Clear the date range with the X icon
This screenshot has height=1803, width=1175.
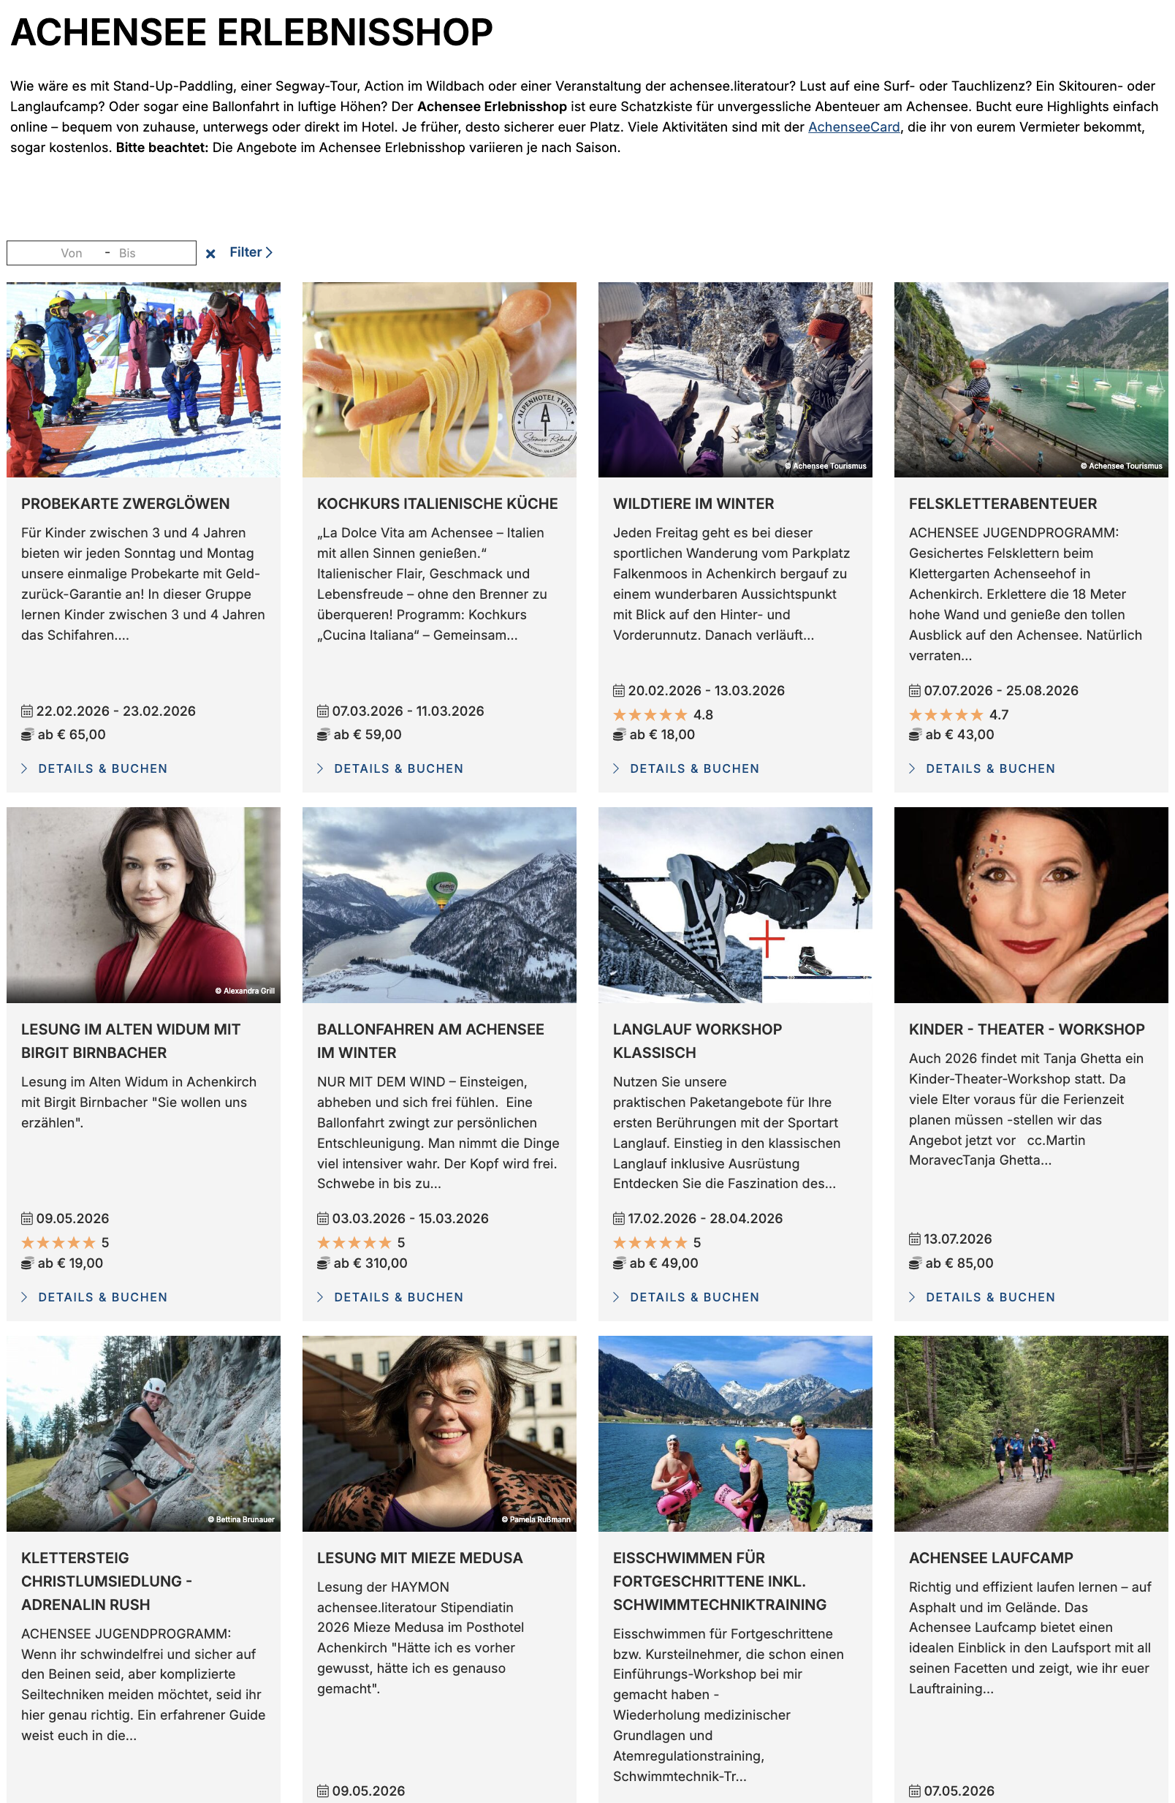click(210, 254)
